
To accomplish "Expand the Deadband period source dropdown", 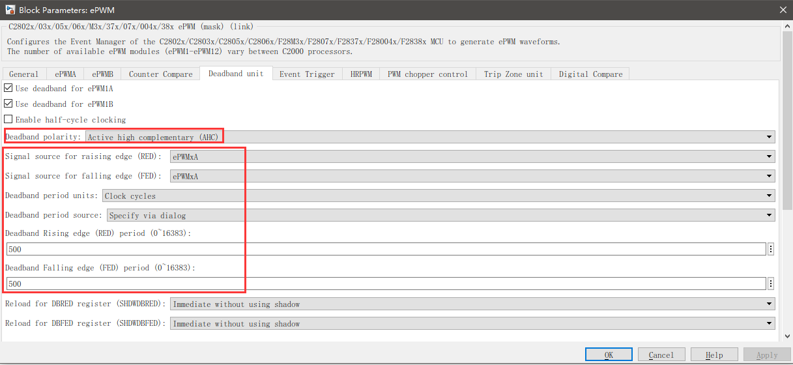I will click(x=441, y=215).
